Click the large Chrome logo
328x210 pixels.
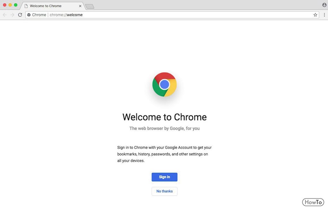pyautogui.click(x=164, y=84)
